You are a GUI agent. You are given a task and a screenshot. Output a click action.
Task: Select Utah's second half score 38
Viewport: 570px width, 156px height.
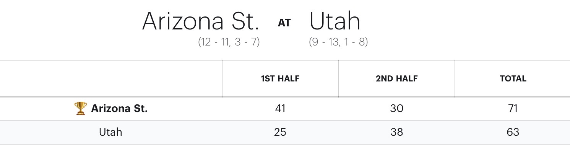396,132
